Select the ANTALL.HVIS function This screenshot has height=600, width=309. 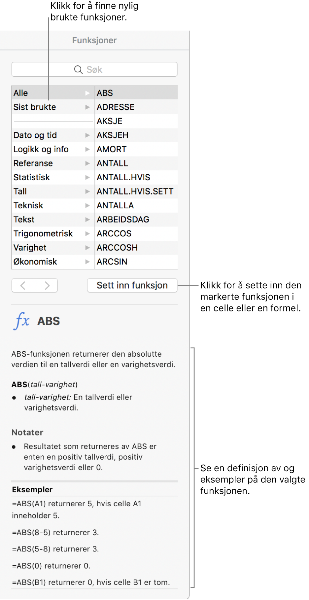123,178
